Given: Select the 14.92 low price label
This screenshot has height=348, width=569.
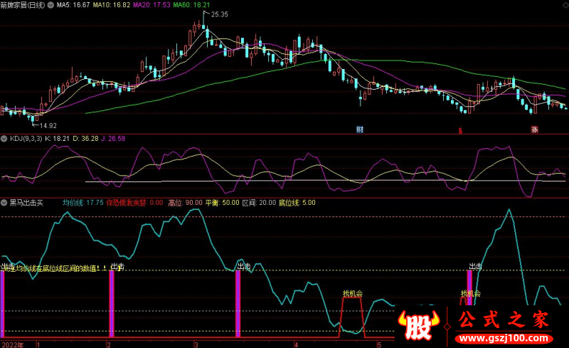Looking at the screenshot, I should [47, 126].
